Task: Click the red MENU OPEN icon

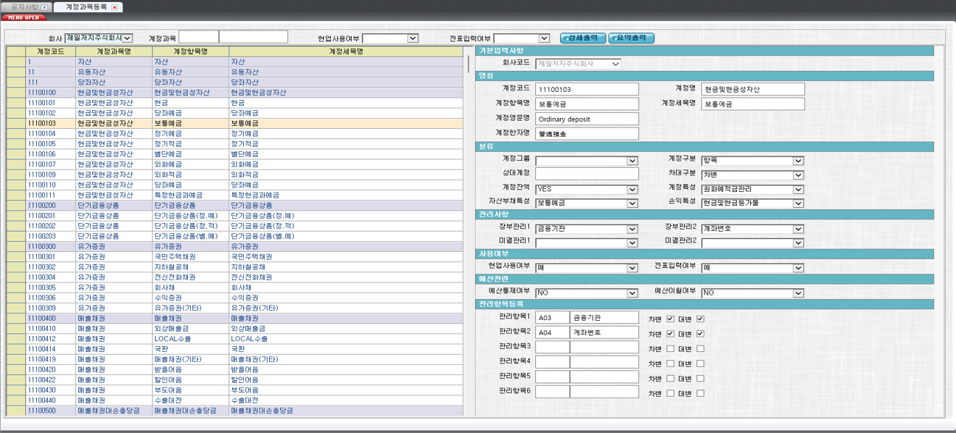Action: click(24, 17)
